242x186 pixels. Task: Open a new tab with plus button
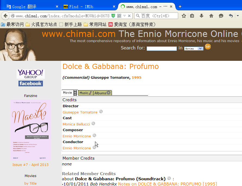(180, 7)
